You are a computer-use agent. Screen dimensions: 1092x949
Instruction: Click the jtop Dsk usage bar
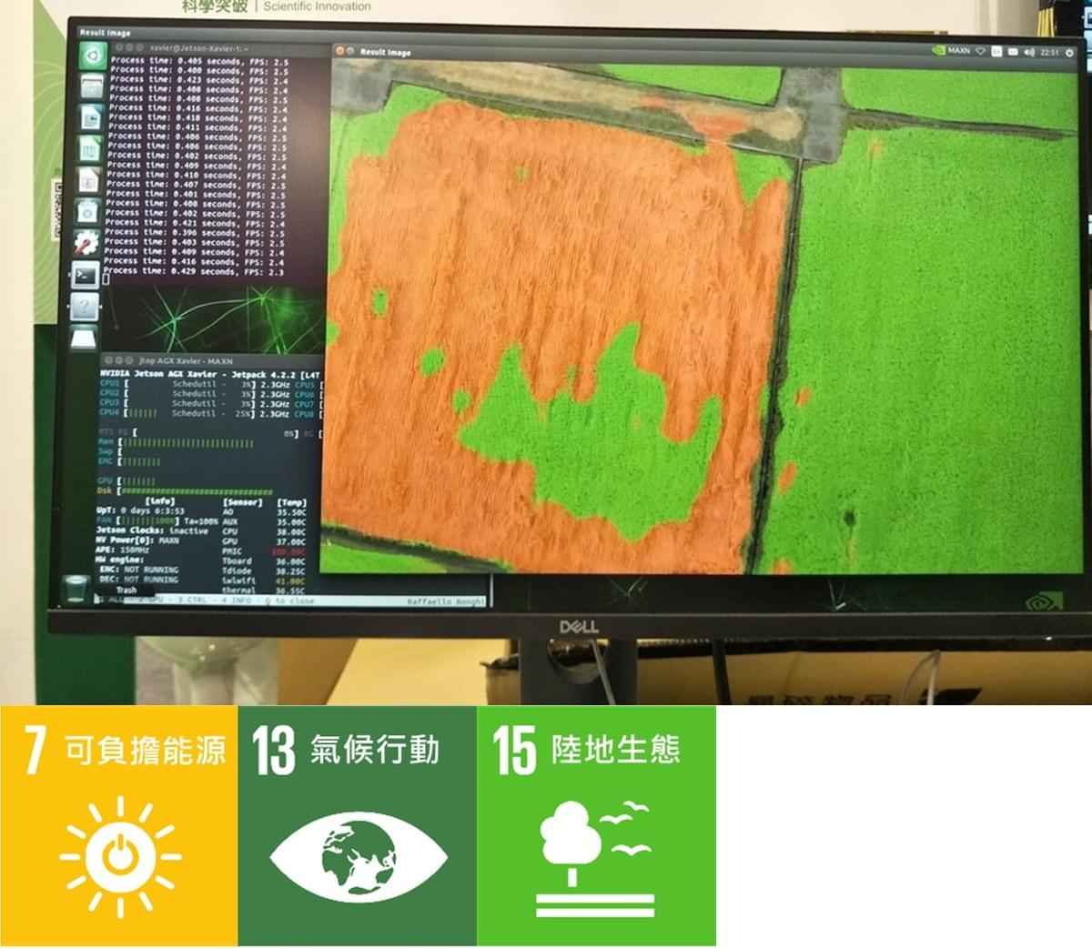coord(185,490)
